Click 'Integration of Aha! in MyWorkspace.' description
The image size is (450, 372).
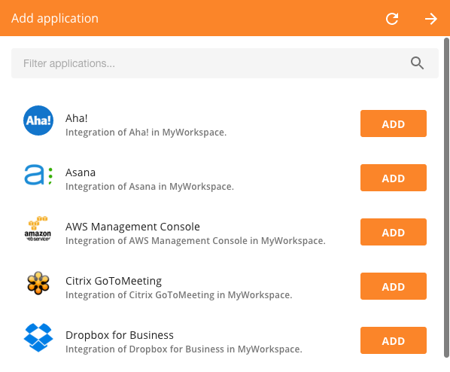pyautogui.click(x=146, y=132)
